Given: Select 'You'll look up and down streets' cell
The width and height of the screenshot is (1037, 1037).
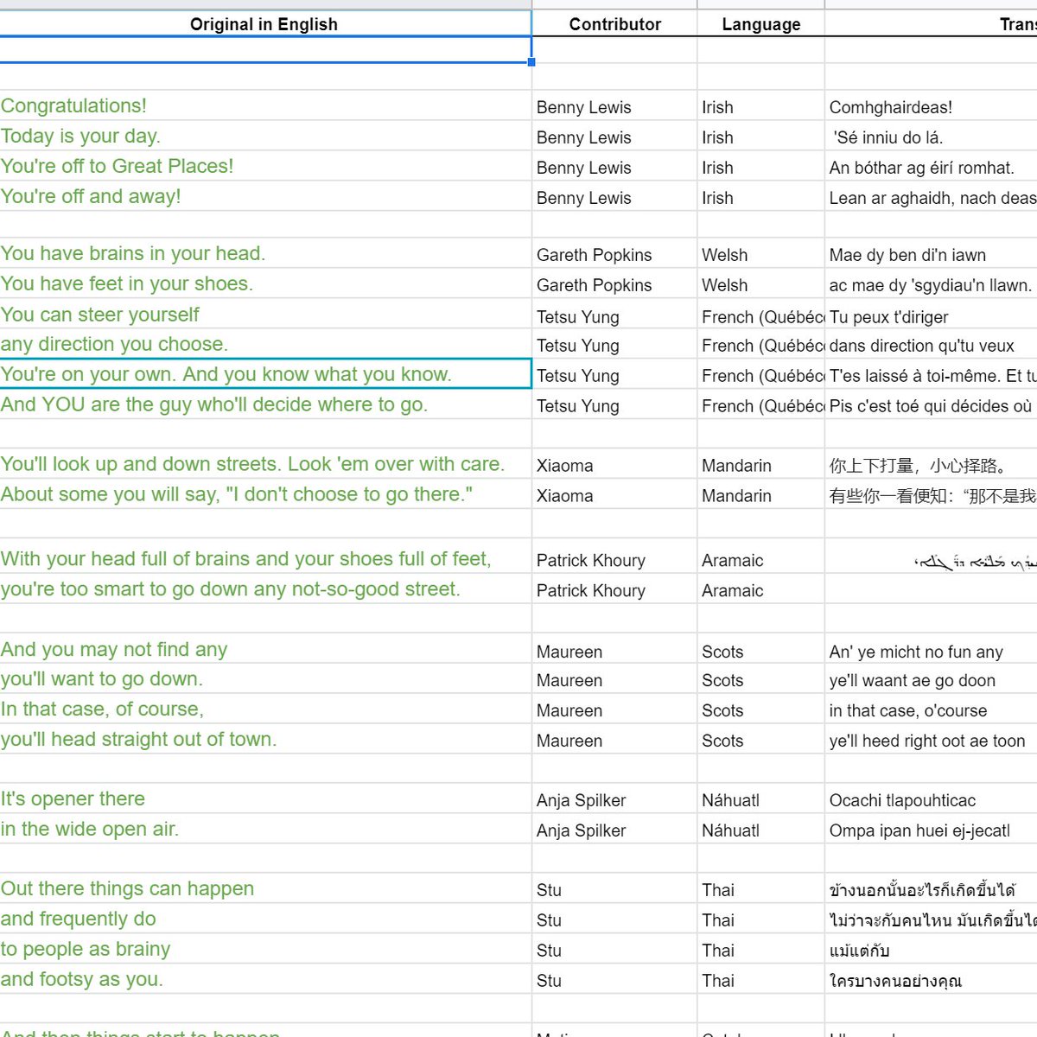Looking at the screenshot, I should point(264,464).
